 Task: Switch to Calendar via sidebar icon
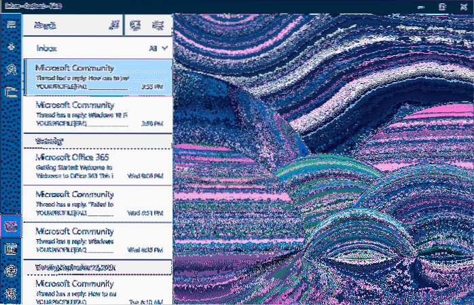click(11, 249)
